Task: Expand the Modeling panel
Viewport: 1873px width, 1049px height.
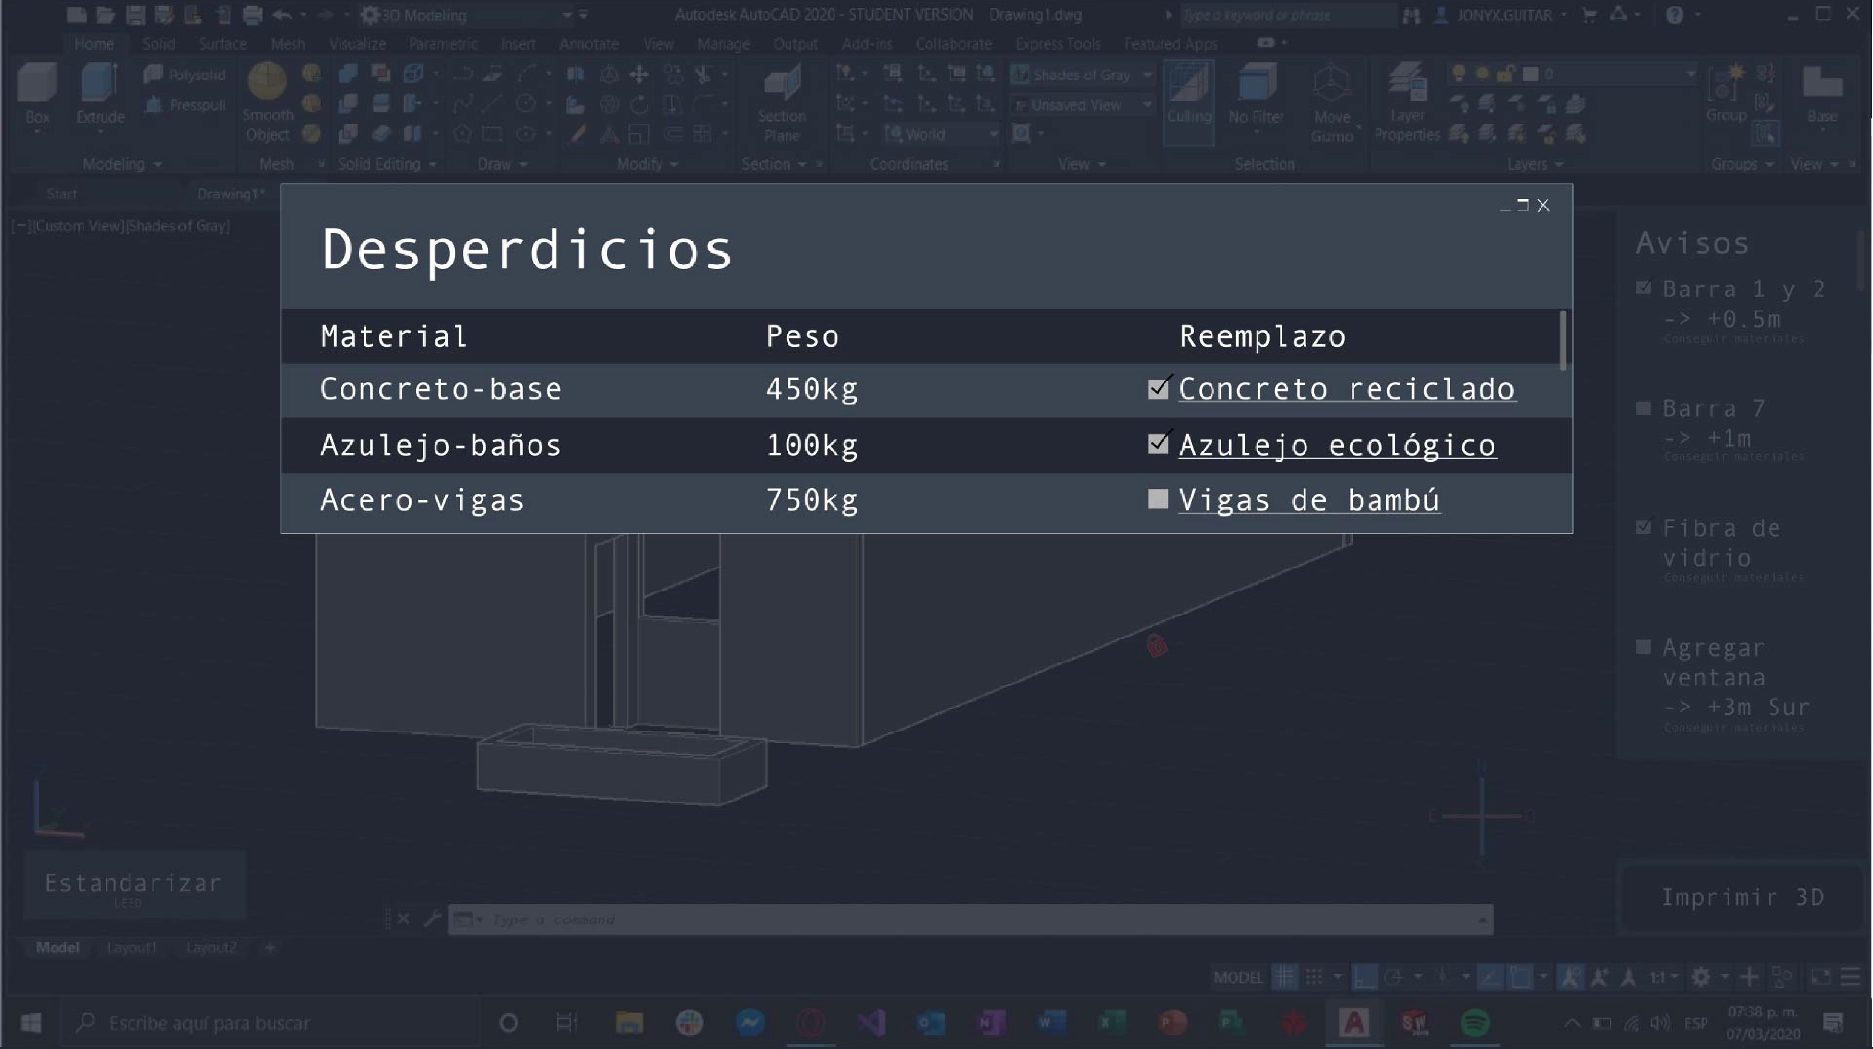Action: point(122,164)
